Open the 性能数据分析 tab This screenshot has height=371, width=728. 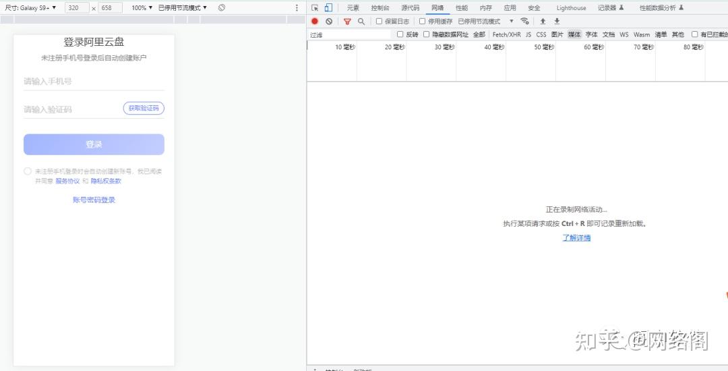pyautogui.click(x=662, y=8)
